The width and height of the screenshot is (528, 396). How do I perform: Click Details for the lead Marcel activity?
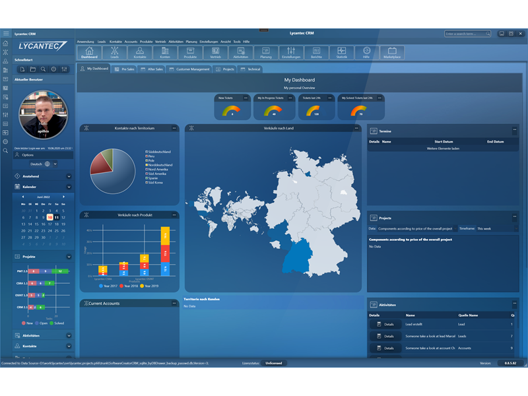385,336
